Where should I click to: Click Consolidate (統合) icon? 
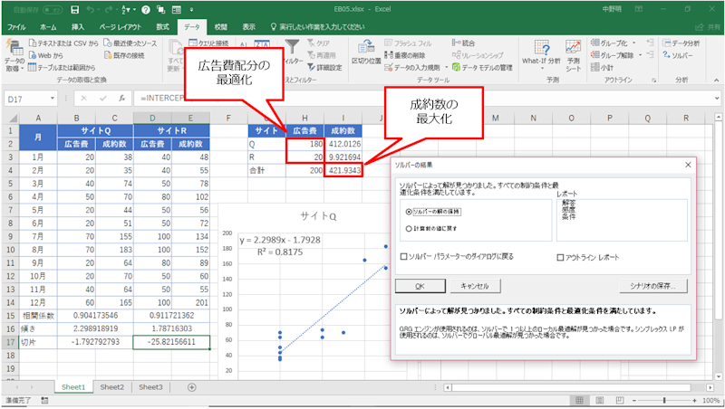[456, 43]
